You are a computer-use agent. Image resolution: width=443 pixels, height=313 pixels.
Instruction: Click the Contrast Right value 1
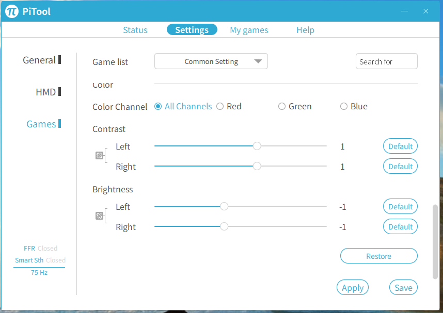pos(342,167)
